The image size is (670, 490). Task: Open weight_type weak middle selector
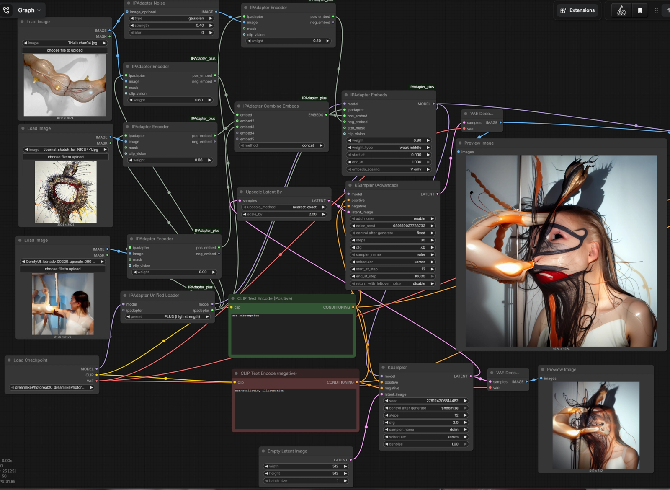coord(389,148)
